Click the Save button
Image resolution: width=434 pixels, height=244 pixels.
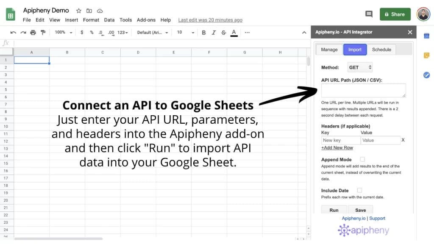click(360, 210)
